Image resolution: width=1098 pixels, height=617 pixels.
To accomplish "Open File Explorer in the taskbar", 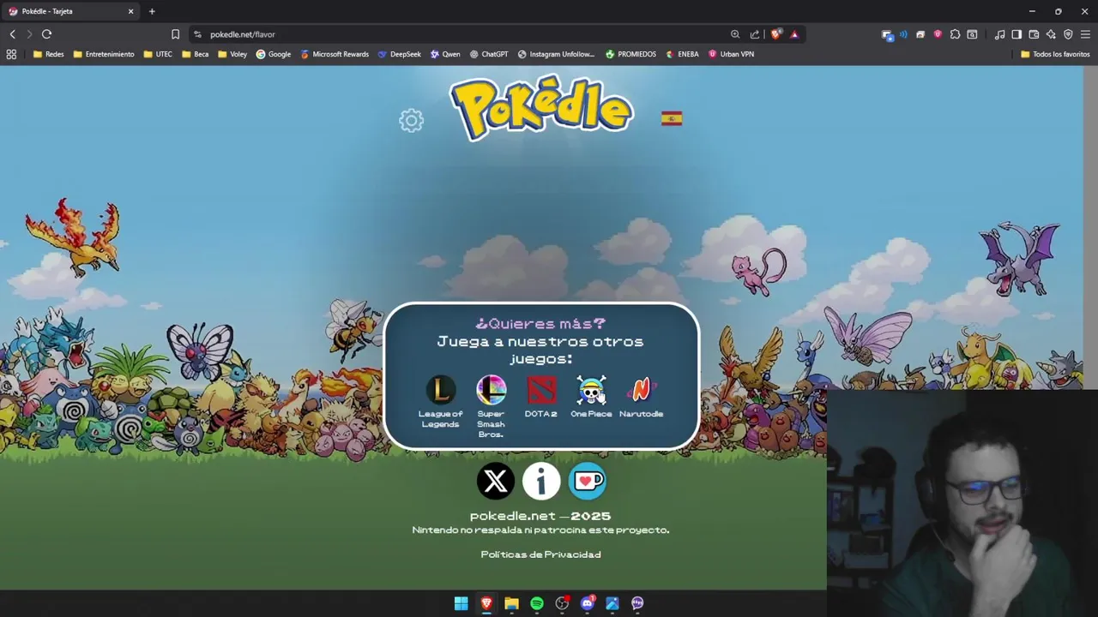I will pyautogui.click(x=511, y=603).
